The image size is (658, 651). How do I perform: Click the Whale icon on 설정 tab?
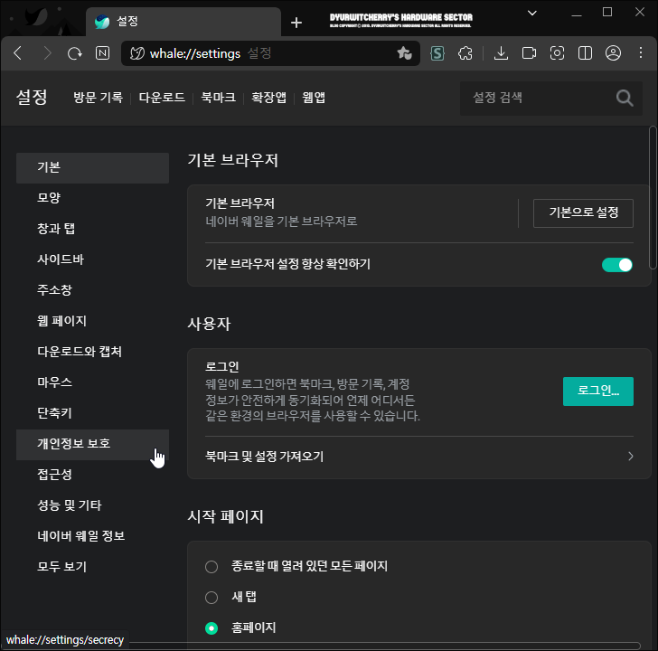tap(102, 22)
